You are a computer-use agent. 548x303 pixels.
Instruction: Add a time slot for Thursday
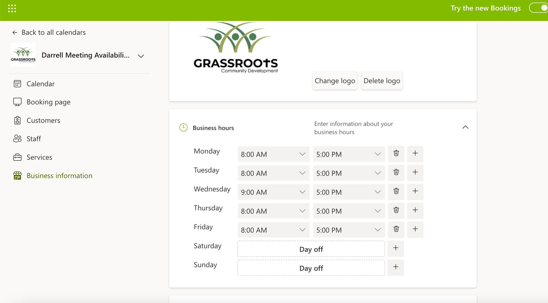point(415,210)
